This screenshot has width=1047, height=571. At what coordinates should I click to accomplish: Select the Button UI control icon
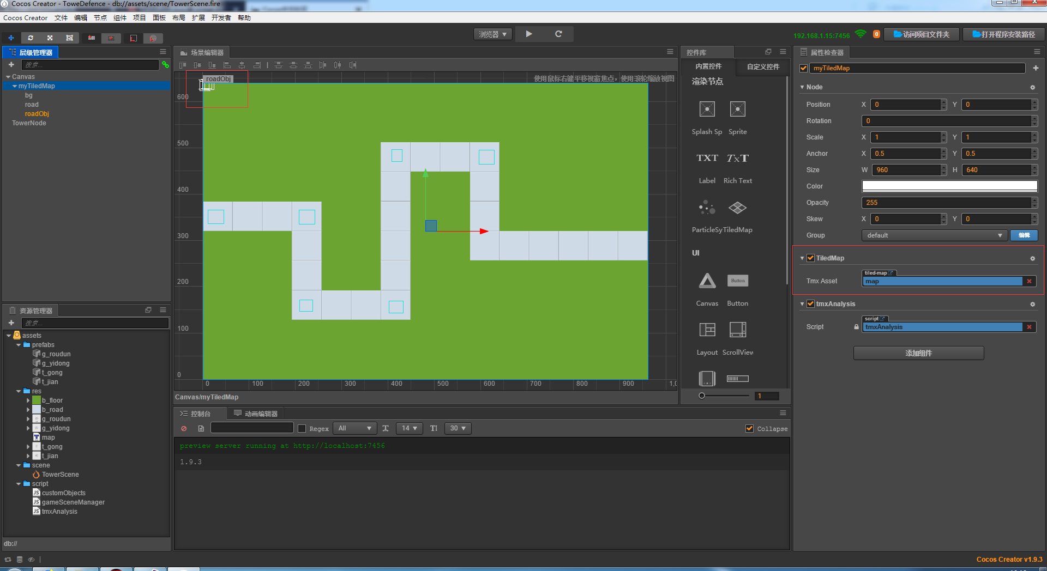(x=738, y=281)
